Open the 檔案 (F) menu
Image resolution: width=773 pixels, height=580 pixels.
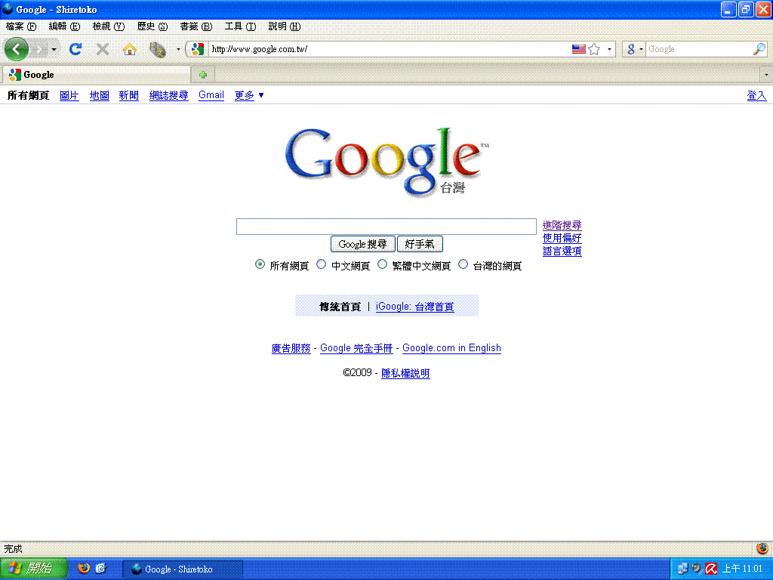[x=20, y=26]
